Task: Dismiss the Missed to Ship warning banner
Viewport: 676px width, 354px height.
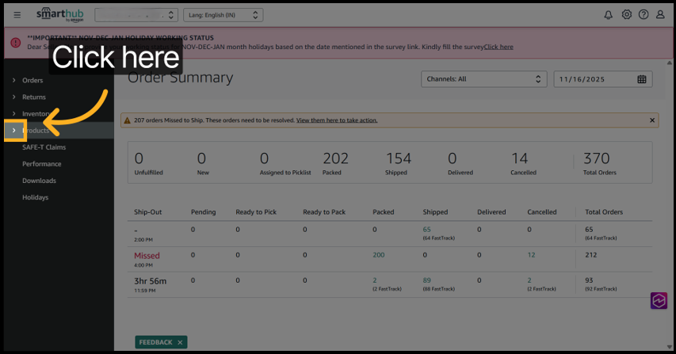Action: tap(652, 120)
